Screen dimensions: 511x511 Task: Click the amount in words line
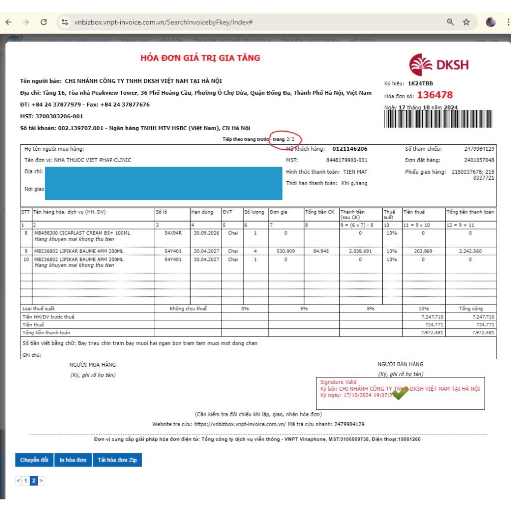140,343
